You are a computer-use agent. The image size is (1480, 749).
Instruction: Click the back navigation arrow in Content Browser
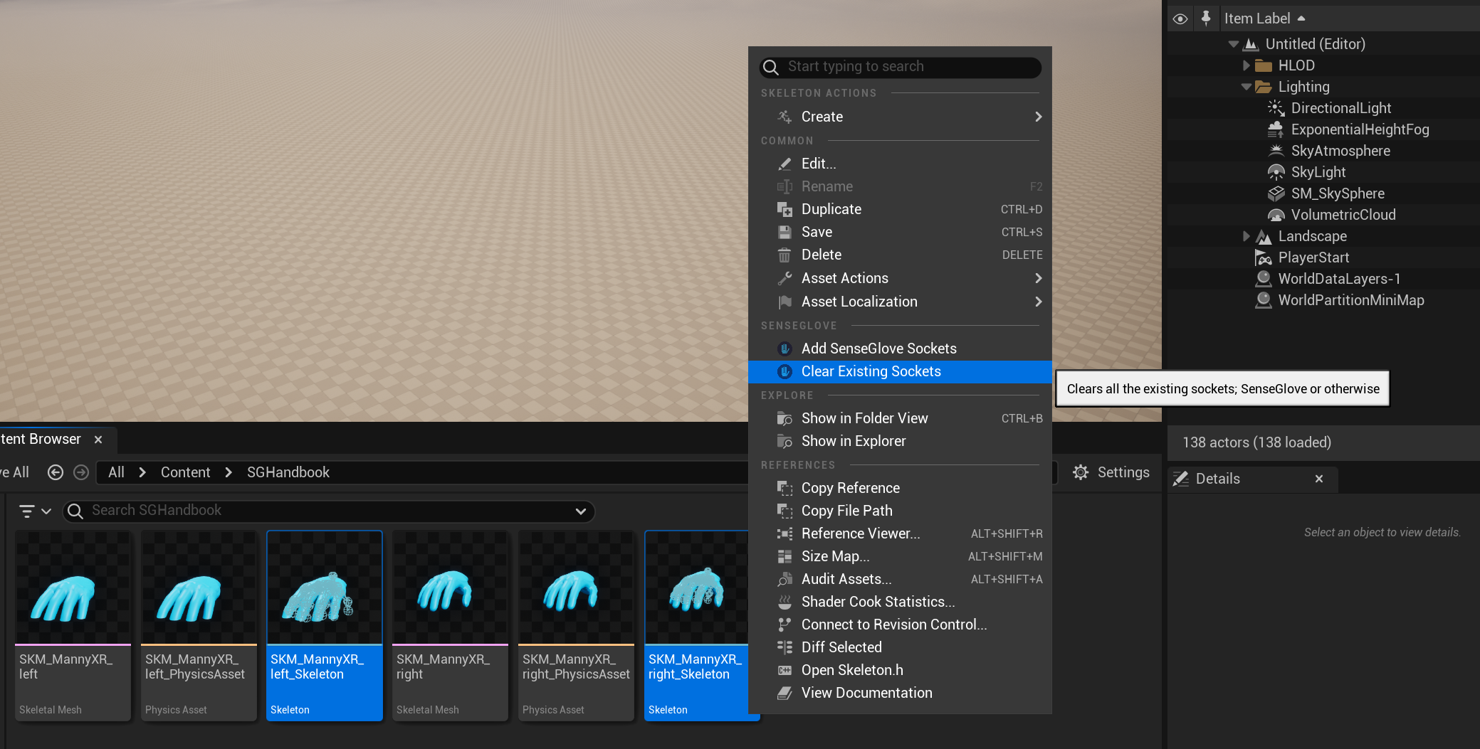(x=56, y=472)
